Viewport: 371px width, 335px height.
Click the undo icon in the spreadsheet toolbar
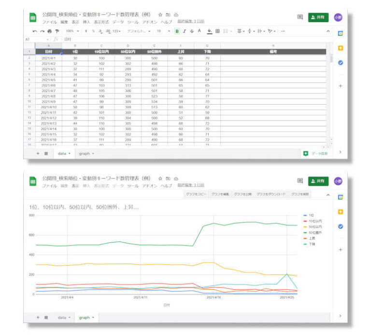click(x=34, y=31)
